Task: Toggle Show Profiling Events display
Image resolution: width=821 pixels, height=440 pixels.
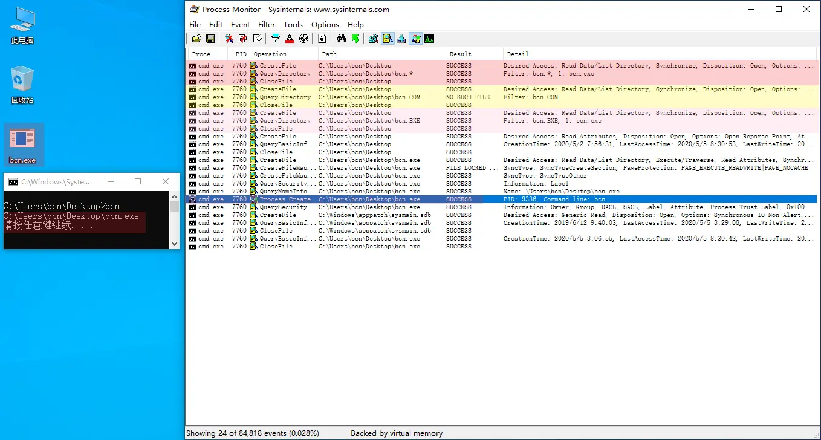Action: [429, 38]
